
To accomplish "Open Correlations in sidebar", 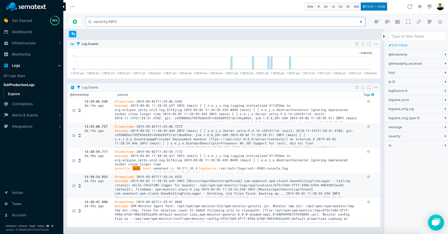I will (x=22, y=104).
